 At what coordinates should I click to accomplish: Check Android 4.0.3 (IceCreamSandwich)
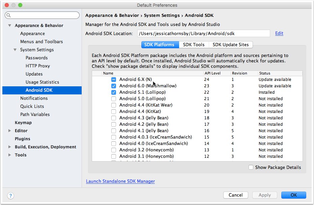[x=114, y=137]
